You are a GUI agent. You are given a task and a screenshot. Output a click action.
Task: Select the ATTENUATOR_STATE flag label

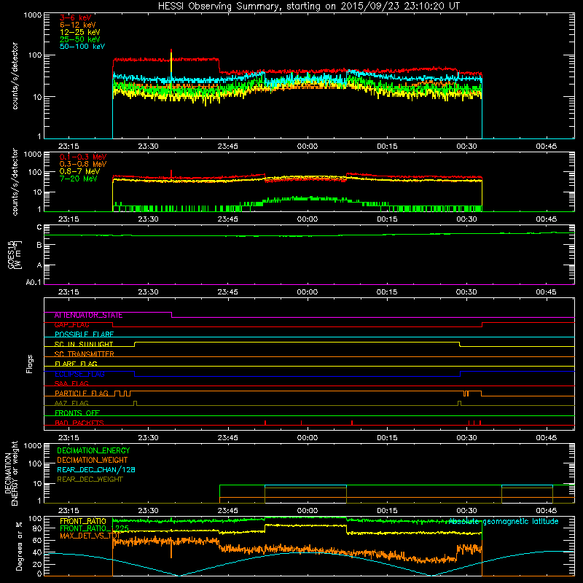[x=88, y=316]
